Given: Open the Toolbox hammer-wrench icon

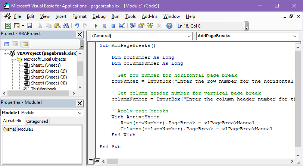Looking at the screenshot, I should (159, 26).
